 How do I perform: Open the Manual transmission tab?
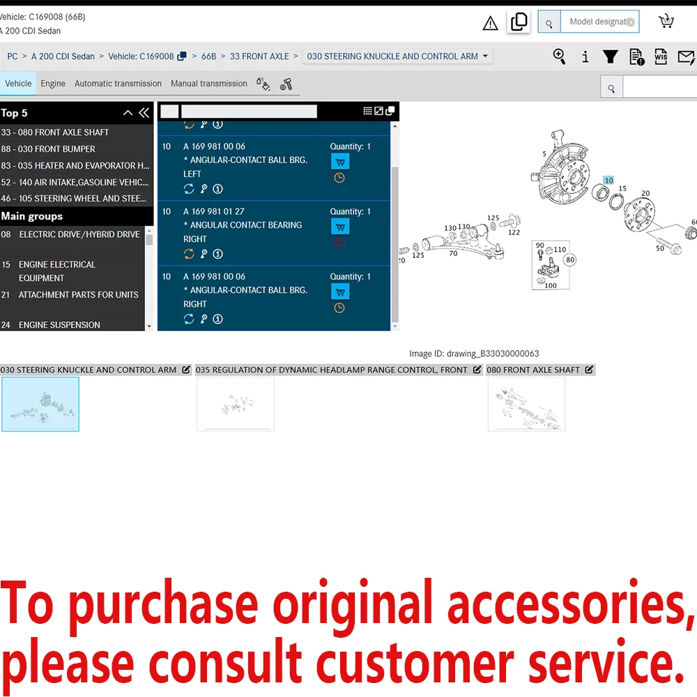209,84
